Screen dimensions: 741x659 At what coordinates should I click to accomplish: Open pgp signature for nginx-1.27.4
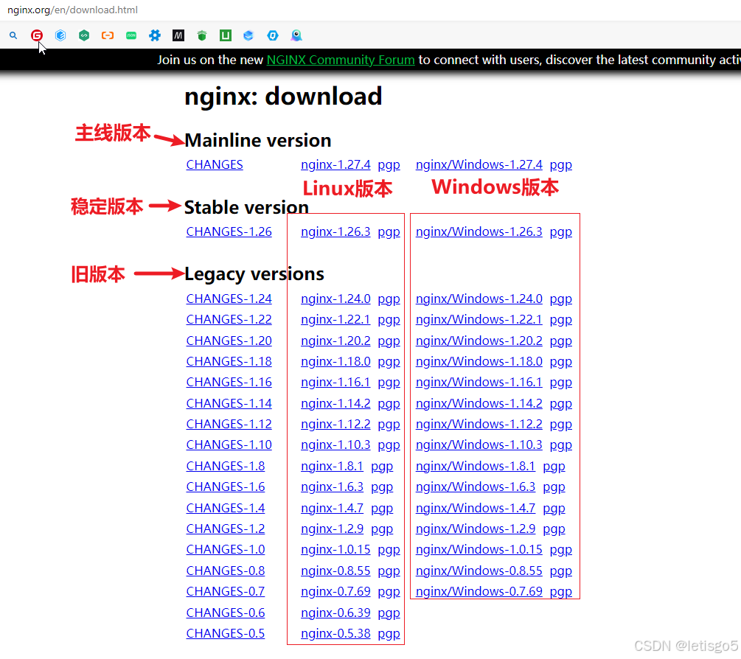pos(389,165)
